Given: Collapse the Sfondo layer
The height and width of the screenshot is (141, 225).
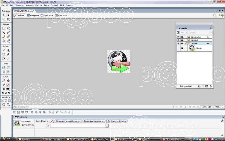Looking at the screenshot, I should tap(178, 43).
